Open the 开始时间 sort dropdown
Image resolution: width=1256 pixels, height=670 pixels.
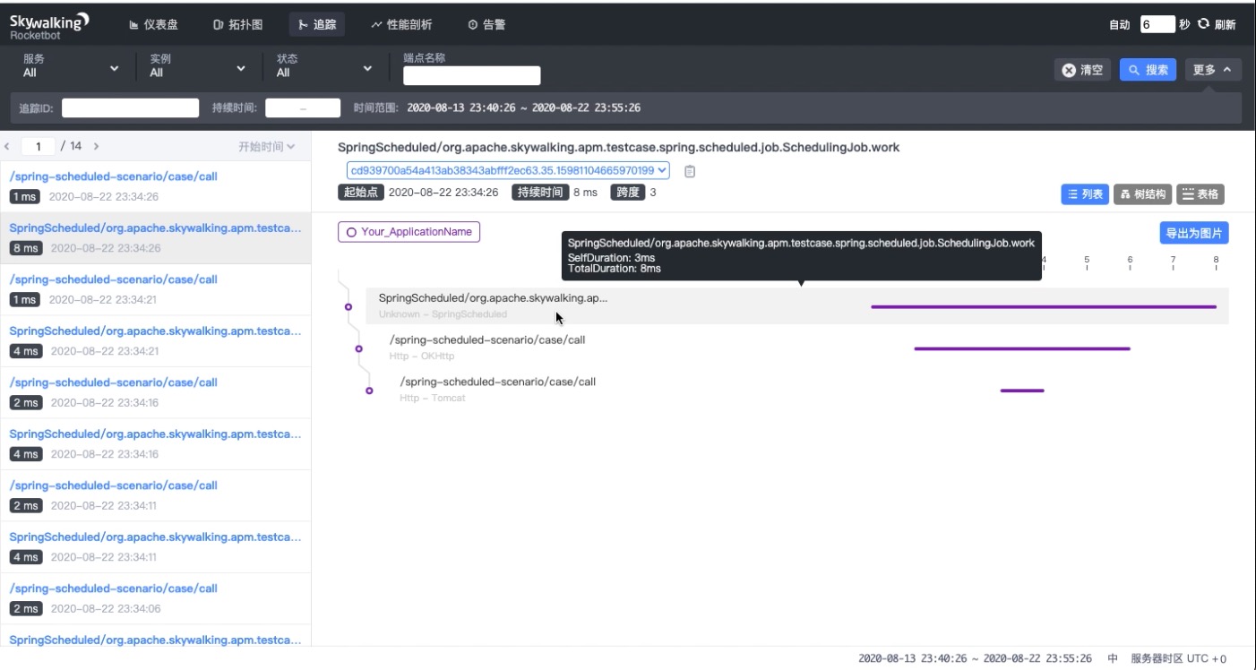(x=266, y=146)
